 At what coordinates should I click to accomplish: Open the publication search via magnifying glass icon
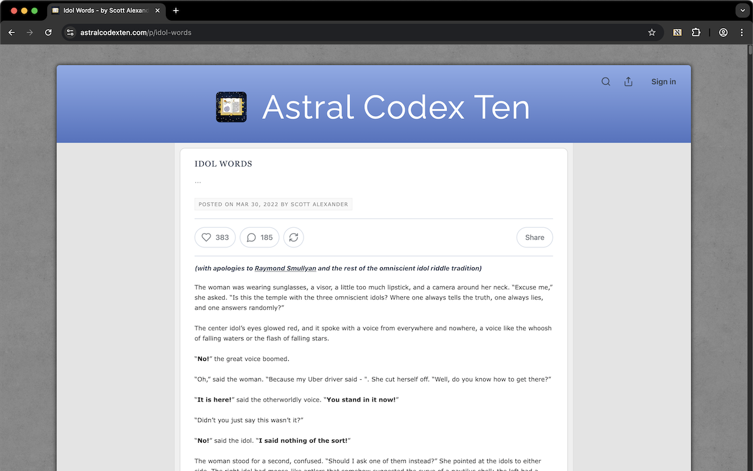tap(605, 81)
